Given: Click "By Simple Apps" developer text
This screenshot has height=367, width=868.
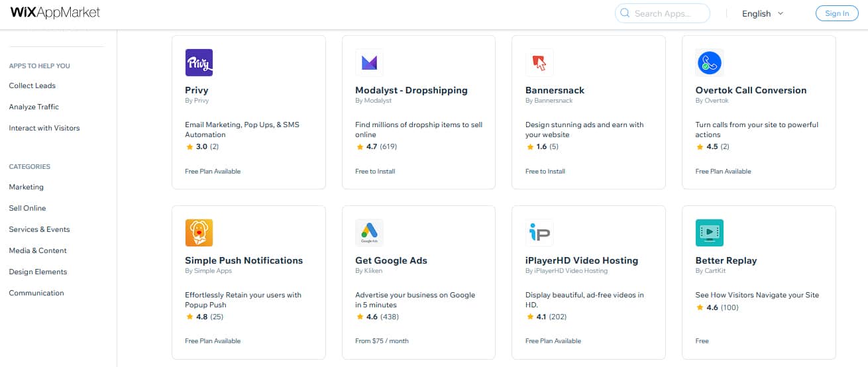Looking at the screenshot, I should (208, 271).
